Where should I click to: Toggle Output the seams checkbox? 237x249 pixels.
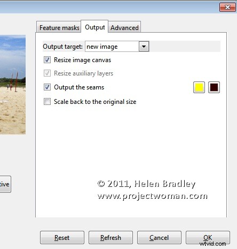tap(47, 87)
